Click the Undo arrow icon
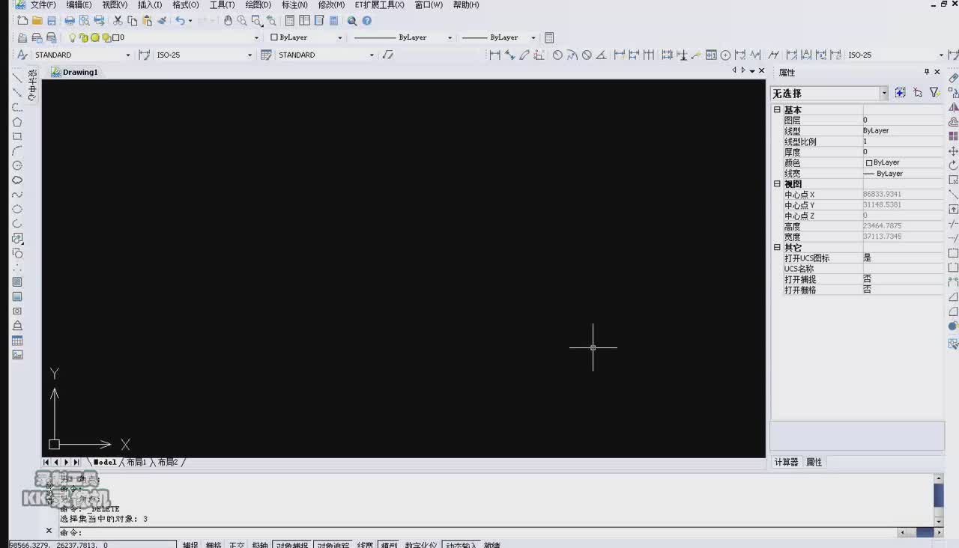The width and height of the screenshot is (959, 548). click(180, 21)
